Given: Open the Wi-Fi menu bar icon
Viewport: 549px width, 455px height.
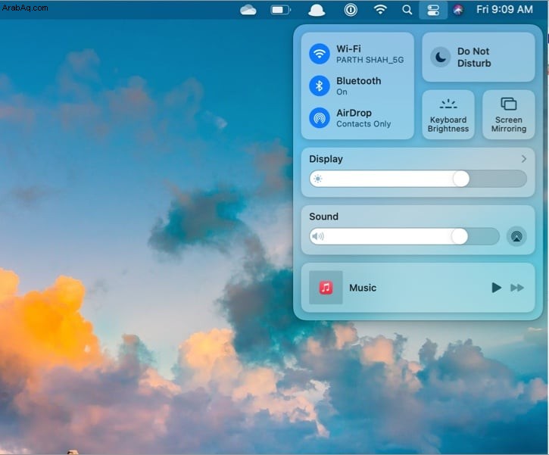Looking at the screenshot, I should tap(380, 9).
